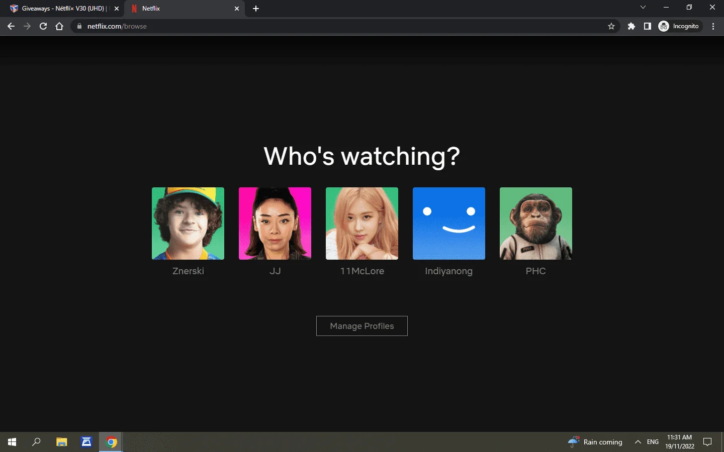Choose the JJ profile avatar
Screen dimensions: 724x452
coord(275,223)
